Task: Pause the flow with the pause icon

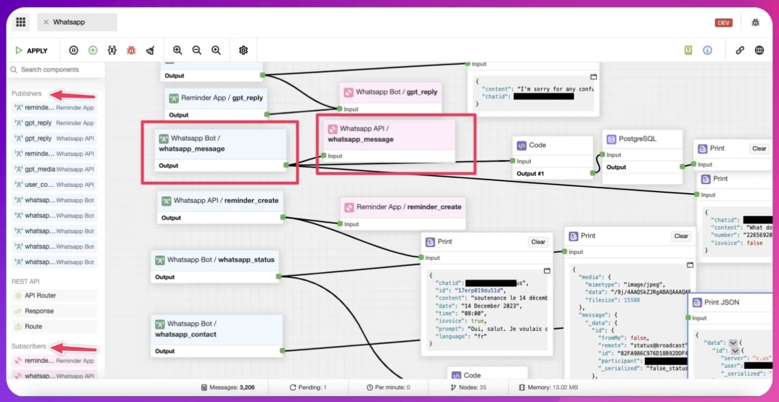Action: (74, 50)
